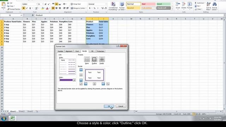Toggle Align Text Left in ribbon
The image size is (226, 127).
(53, 8)
